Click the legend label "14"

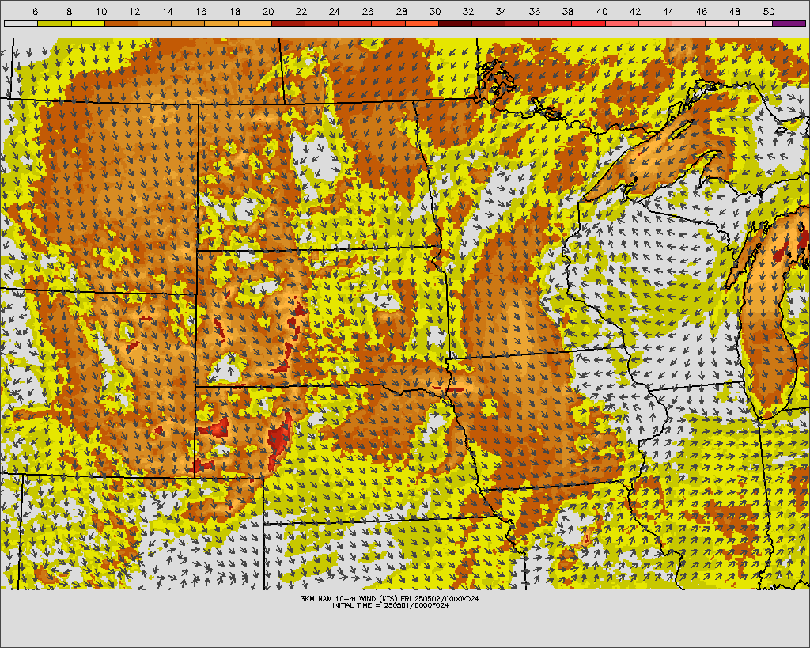(x=168, y=11)
